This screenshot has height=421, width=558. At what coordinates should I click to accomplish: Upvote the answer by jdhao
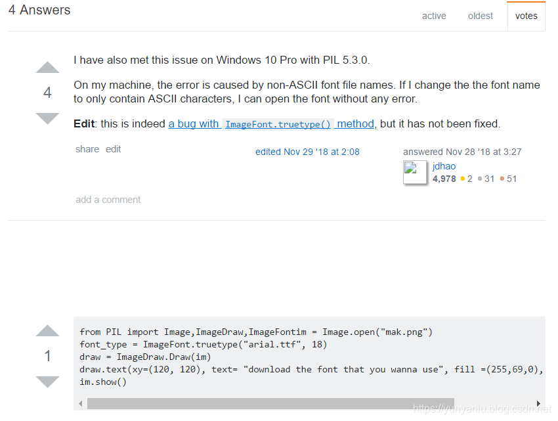47,68
